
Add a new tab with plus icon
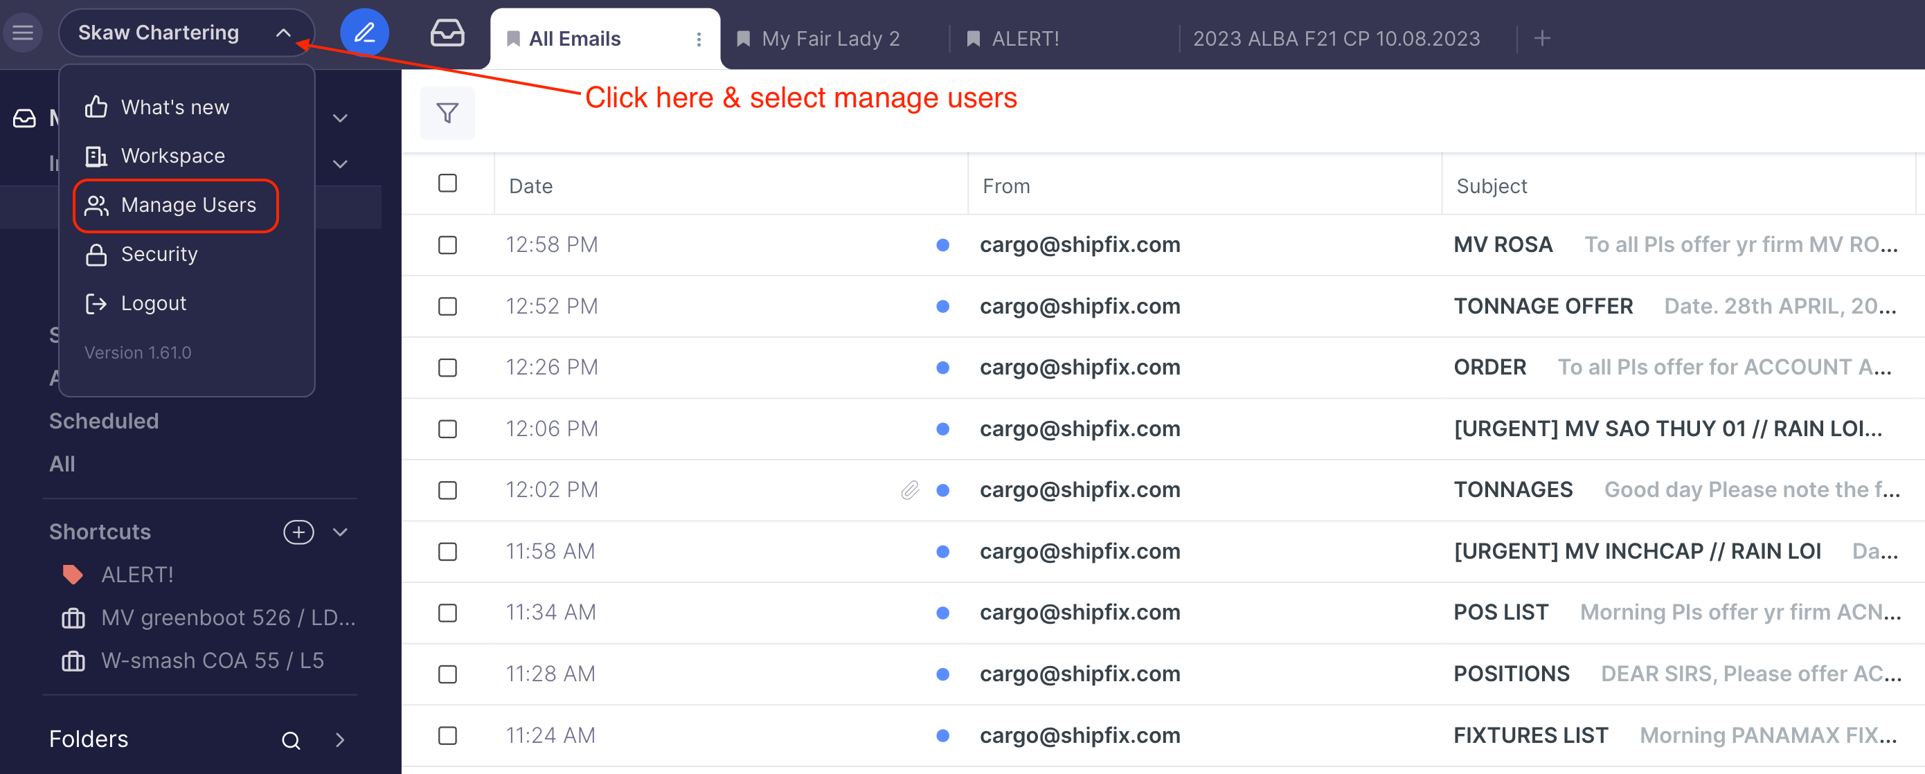[x=1541, y=38]
